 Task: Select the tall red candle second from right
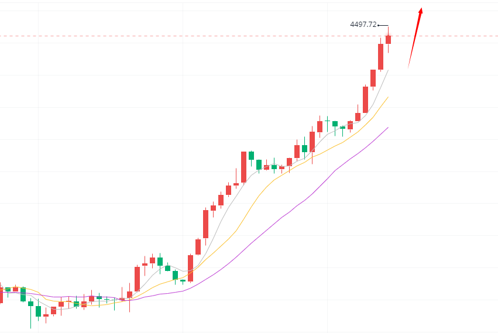380,57
